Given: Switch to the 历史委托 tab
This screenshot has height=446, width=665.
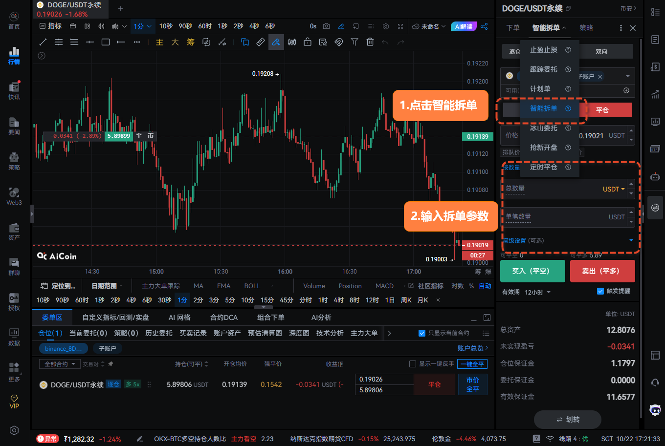Looking at the screenshot, I should 159,333.
